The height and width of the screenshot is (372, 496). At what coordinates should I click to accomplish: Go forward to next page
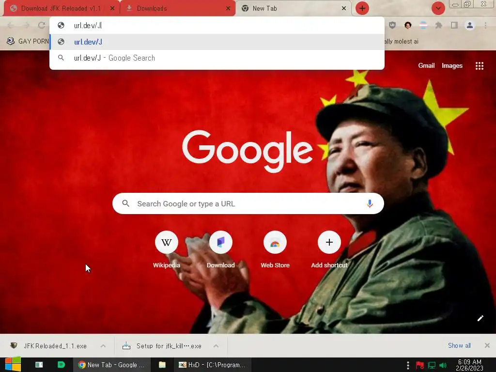tap(26, 25)
